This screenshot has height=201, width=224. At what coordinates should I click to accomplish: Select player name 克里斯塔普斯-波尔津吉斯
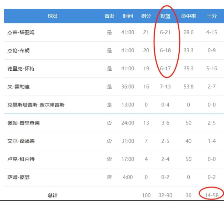coord(36,105)
